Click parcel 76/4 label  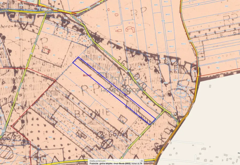[149, 101]
